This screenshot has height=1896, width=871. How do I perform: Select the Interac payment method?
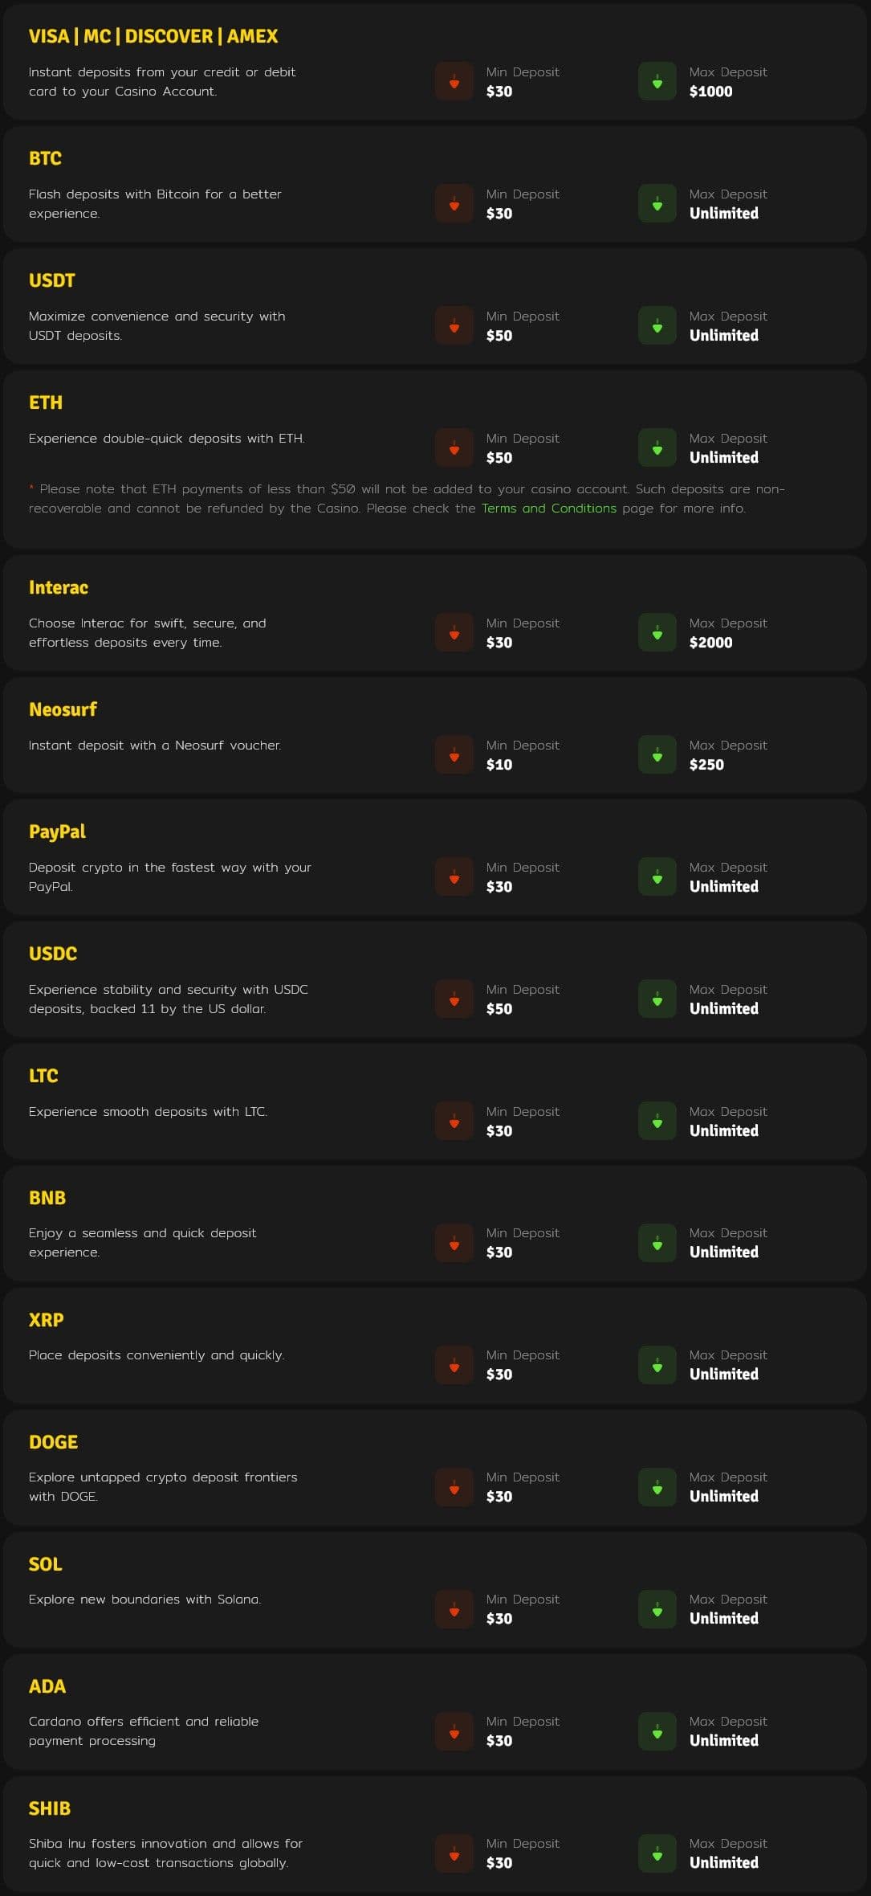pyautogui.click(x=58, y=587)
